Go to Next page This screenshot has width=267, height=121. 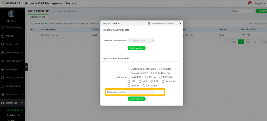tap(248, 42)
